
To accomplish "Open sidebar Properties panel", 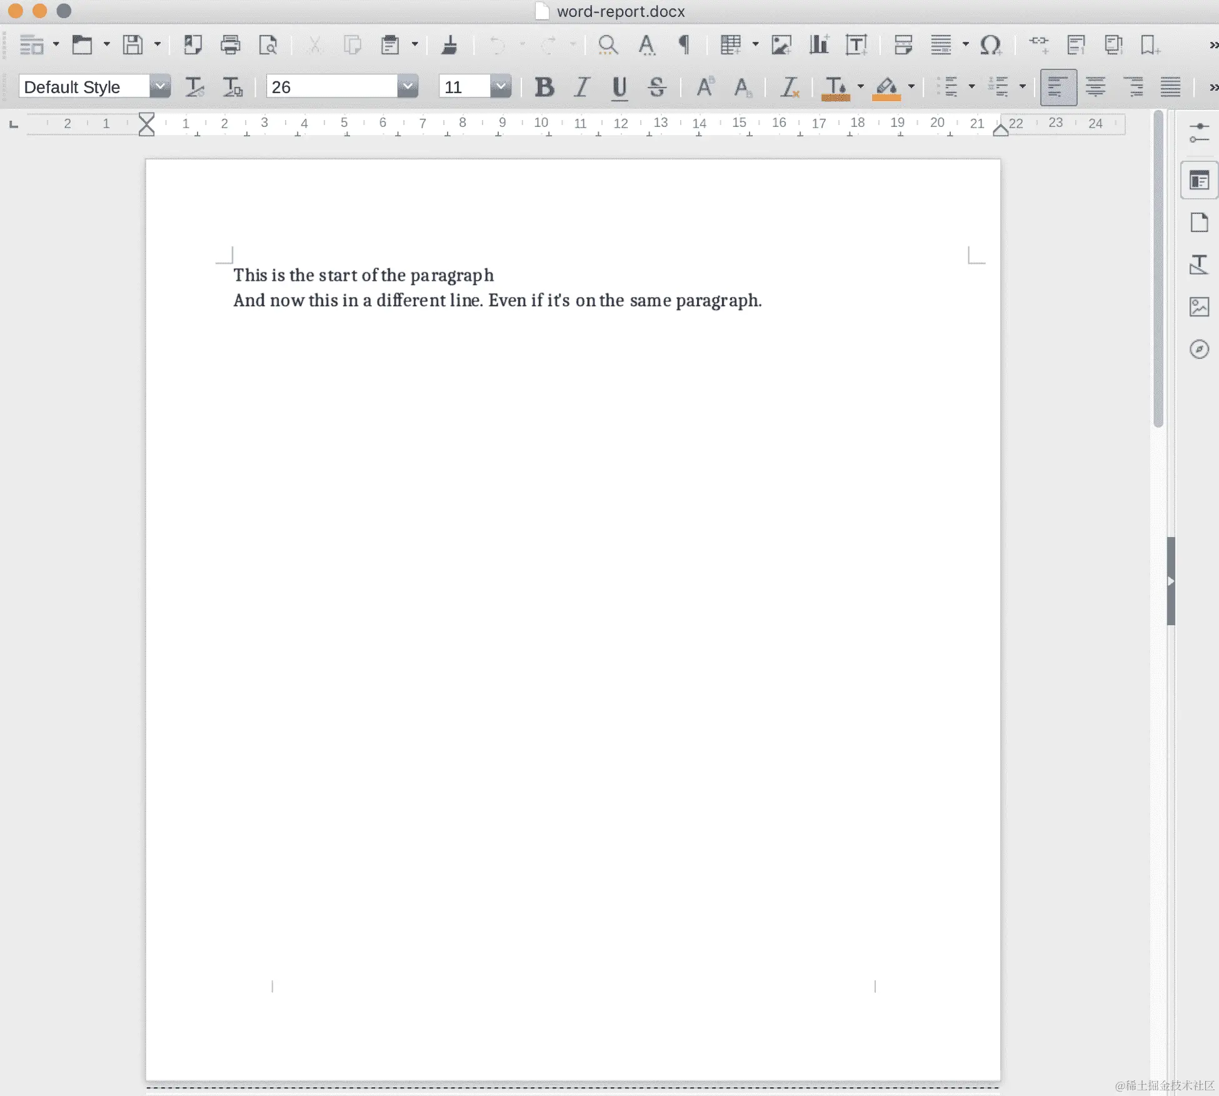I will tap(1199, 181).
